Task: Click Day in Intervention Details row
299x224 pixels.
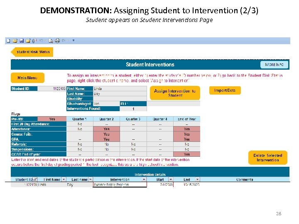Action: (x=80, y=185)
